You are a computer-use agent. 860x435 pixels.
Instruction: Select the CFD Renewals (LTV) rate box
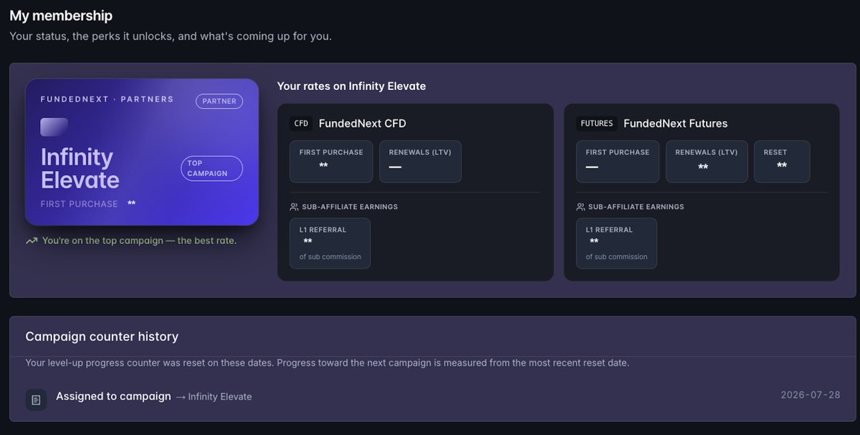pos(420,162)
